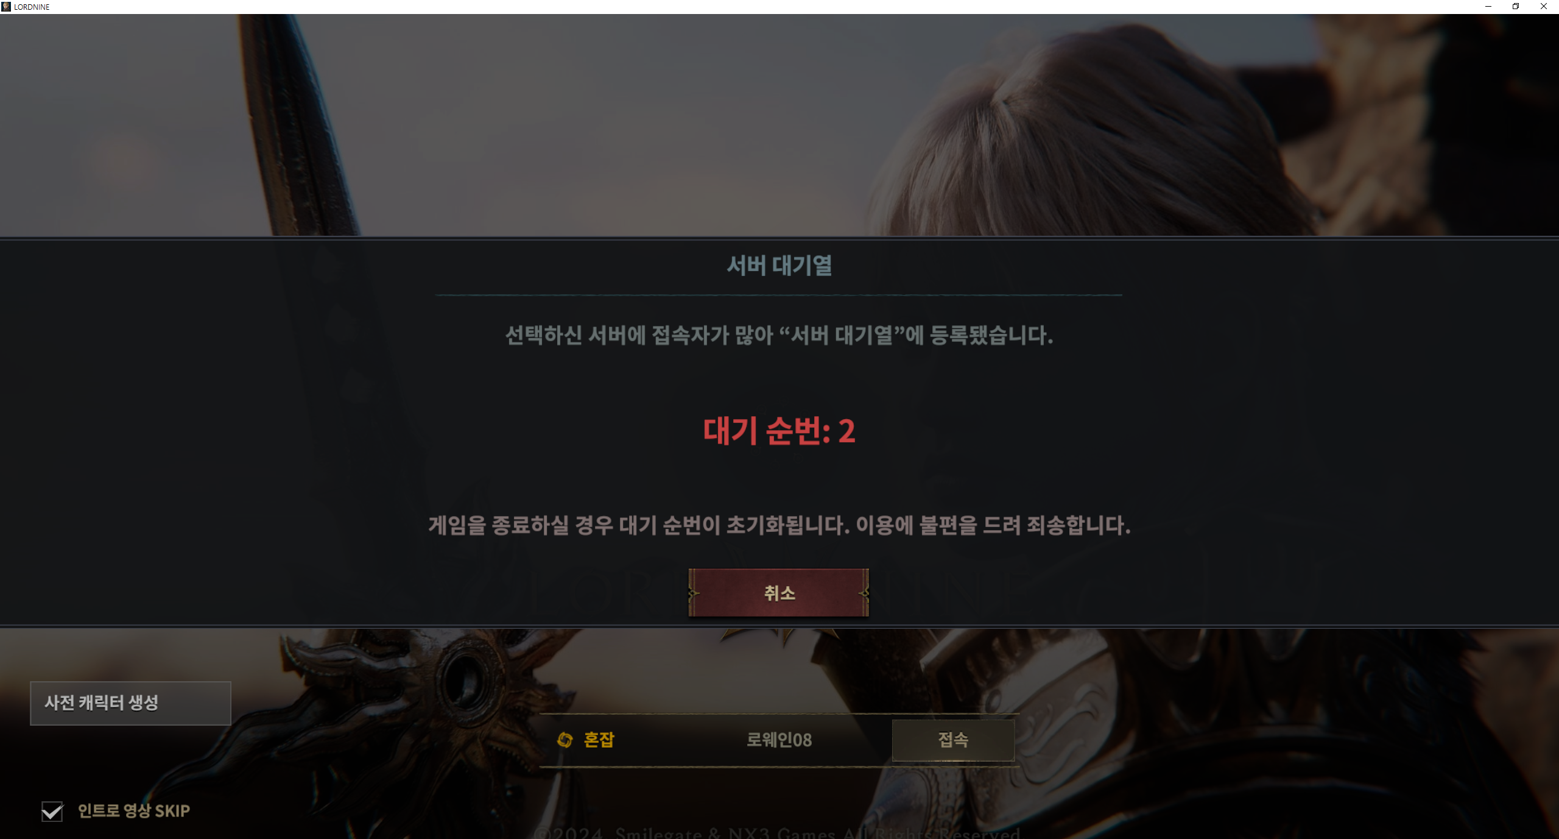Viewport: 1559px width, 839px height.
Task: Click the orange 혼잡 congestion status icon
Action: pyautogui.click(x=565, y=740)
